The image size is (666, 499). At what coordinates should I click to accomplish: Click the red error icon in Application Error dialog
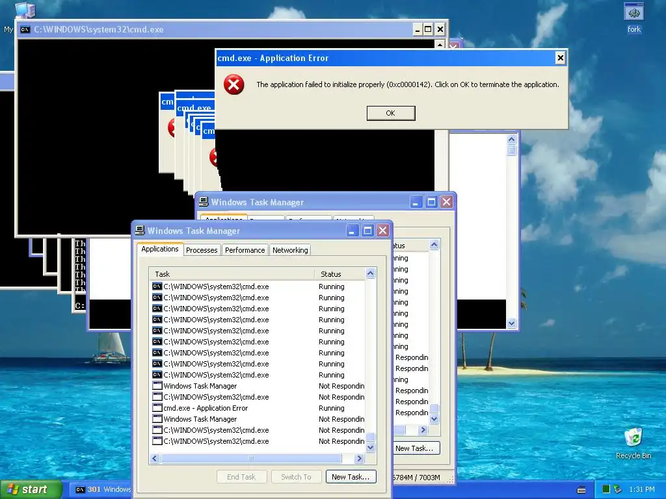pyautogui.click(x=233, y=84)
